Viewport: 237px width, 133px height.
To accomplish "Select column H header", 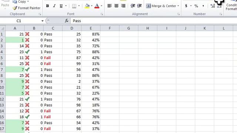I will (148, 28).
